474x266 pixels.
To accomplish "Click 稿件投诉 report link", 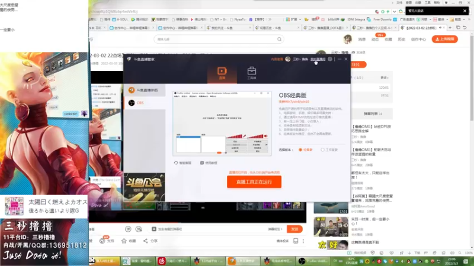I will (x=283, y=241).
